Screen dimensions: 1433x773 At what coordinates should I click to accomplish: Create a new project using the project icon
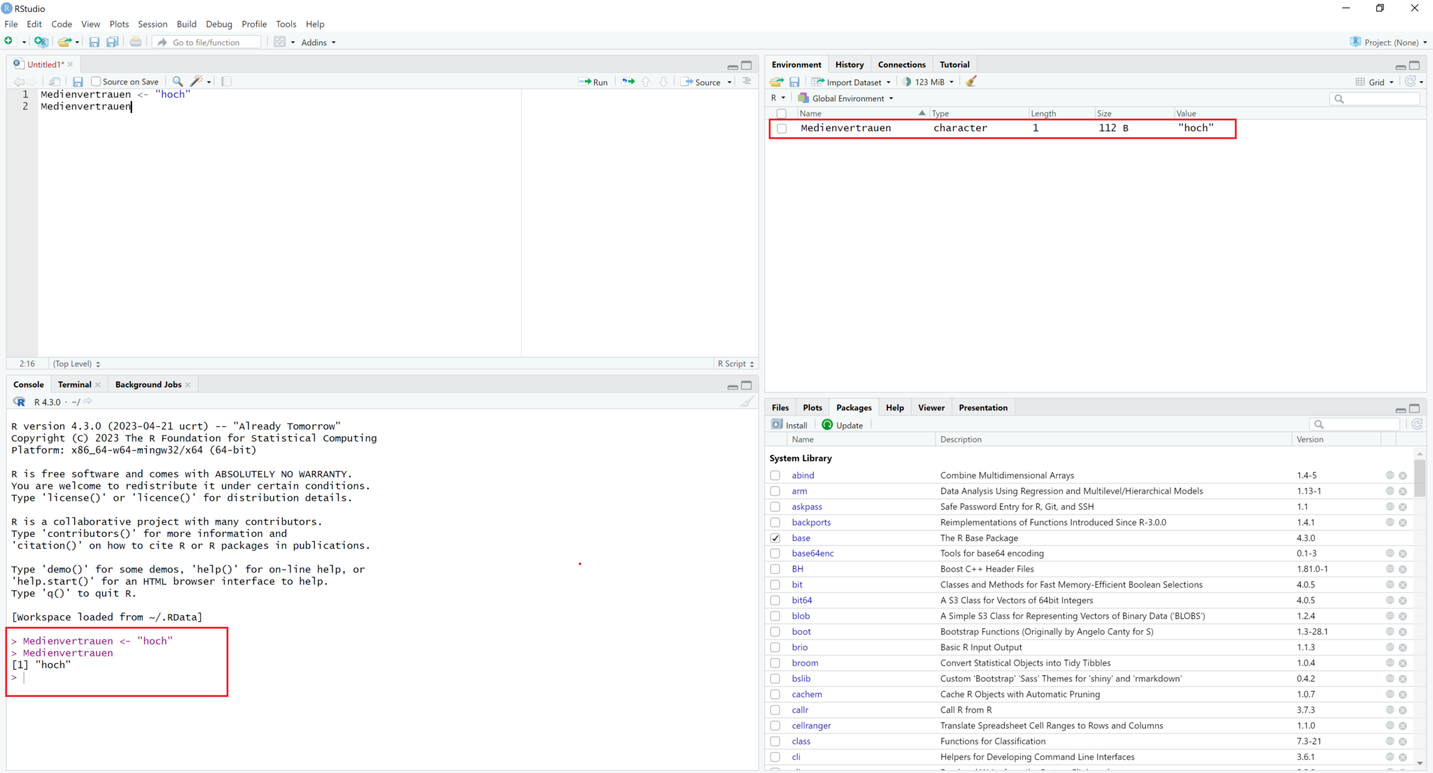click(x=41, y=41)
